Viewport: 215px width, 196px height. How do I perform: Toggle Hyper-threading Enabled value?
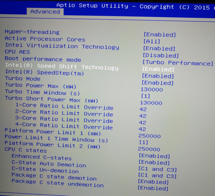160,34
